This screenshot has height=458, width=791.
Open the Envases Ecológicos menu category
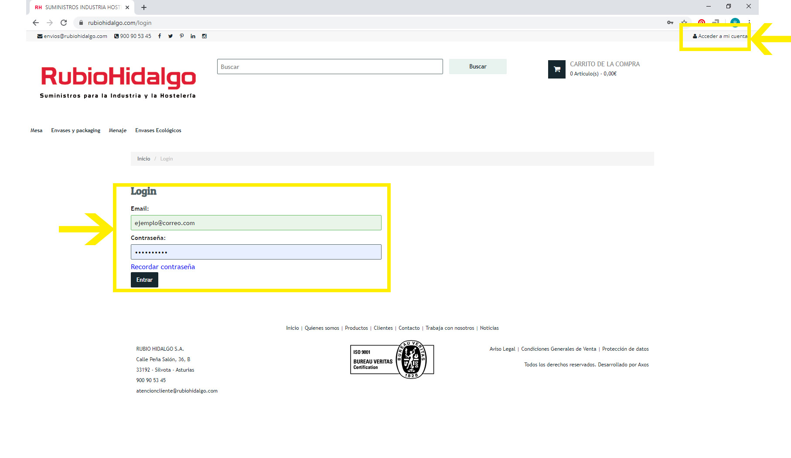[x=158, y=130]
